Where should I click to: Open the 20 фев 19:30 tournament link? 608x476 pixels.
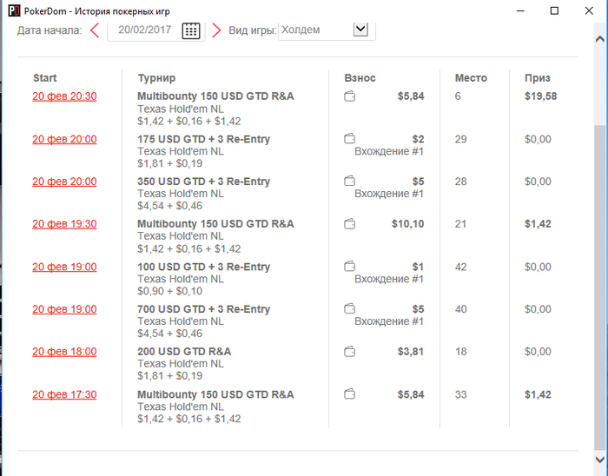pyautogui.click(x=64, y=224)
